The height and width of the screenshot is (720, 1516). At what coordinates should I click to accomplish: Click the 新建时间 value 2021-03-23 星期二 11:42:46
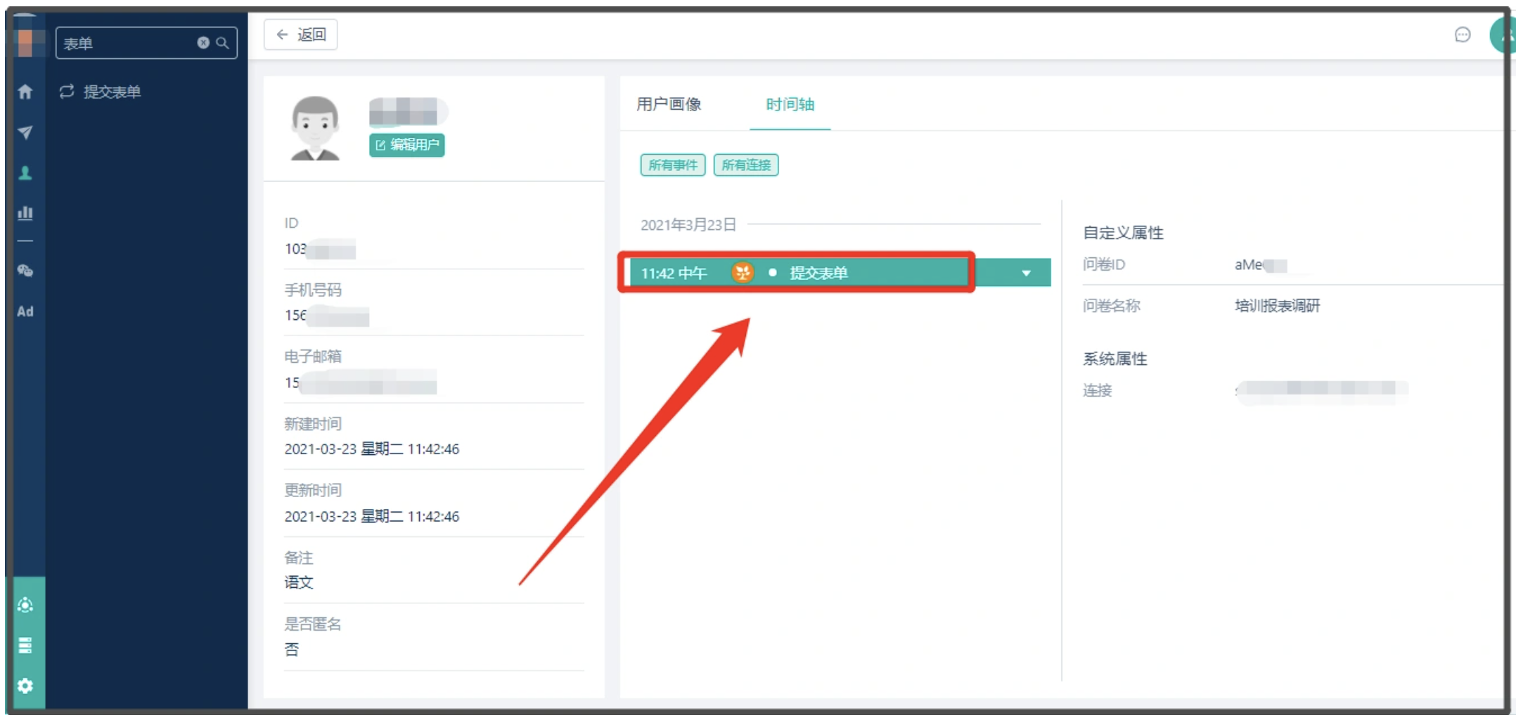tap(371, 449)
